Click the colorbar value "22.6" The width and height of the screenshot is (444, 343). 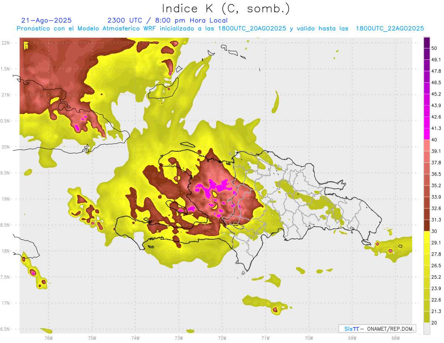tap(436, 300)
